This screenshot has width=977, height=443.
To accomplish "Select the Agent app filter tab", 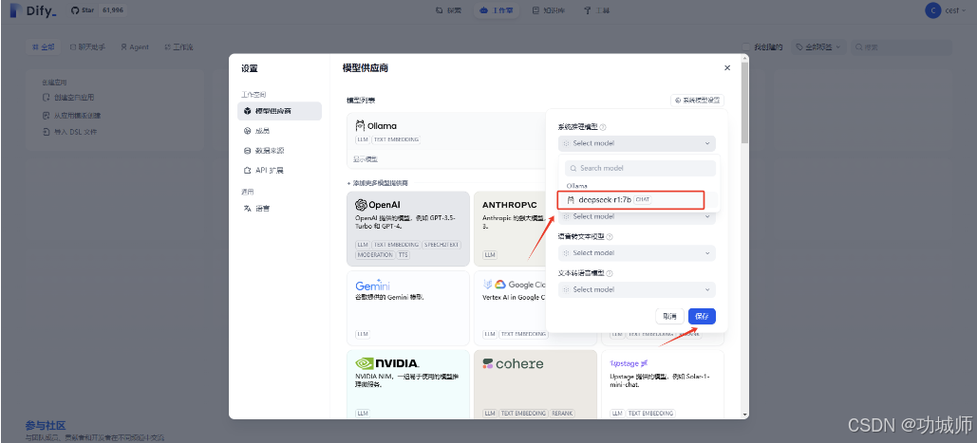I will click(x=135, y=46).
